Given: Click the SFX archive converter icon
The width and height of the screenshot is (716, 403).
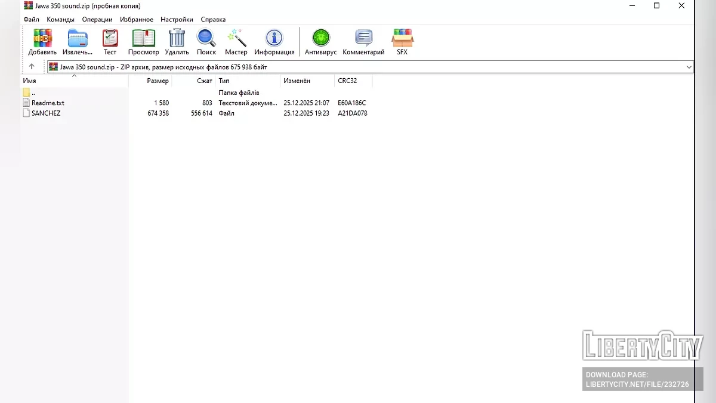Looking at the screenshot, I should (402, 39).
